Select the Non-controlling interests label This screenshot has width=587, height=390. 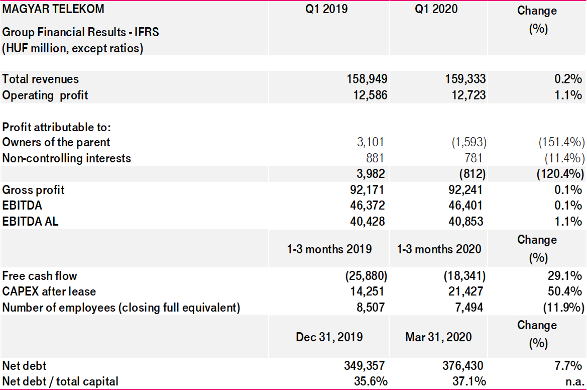66,158
